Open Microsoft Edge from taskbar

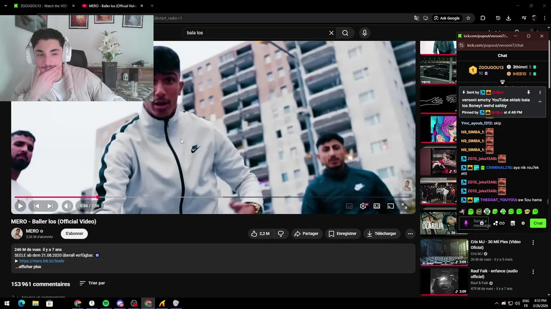coord(22,303)
